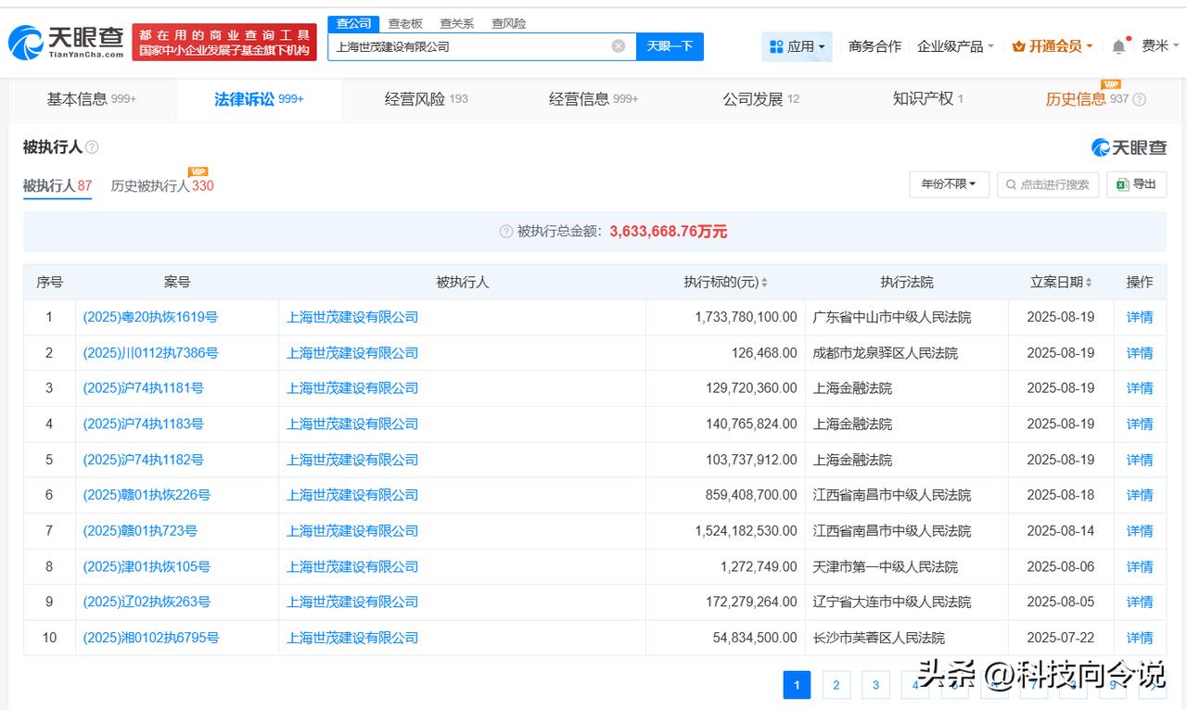The width and height of the screenshot is (1187, 710).
Task: Click the help question mark beside 被执行人 title
Action: [92, 147]
